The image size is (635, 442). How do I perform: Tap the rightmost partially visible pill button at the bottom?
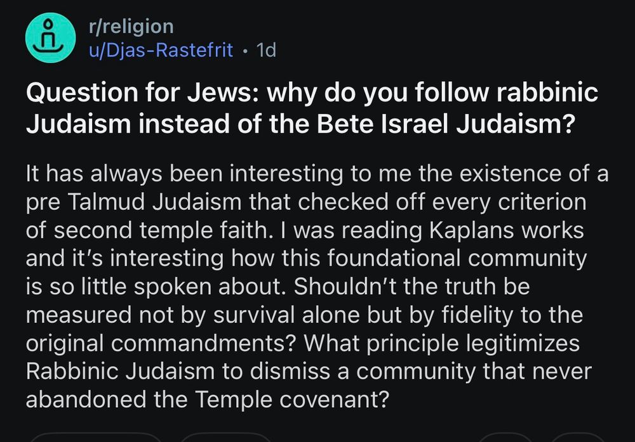[575, 437]
